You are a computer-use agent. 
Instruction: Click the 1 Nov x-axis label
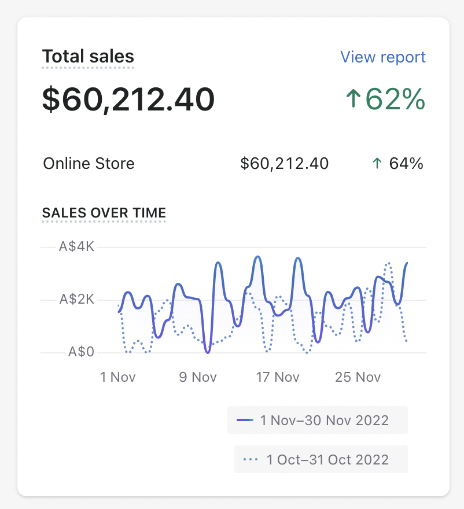(x=117, y=377)
